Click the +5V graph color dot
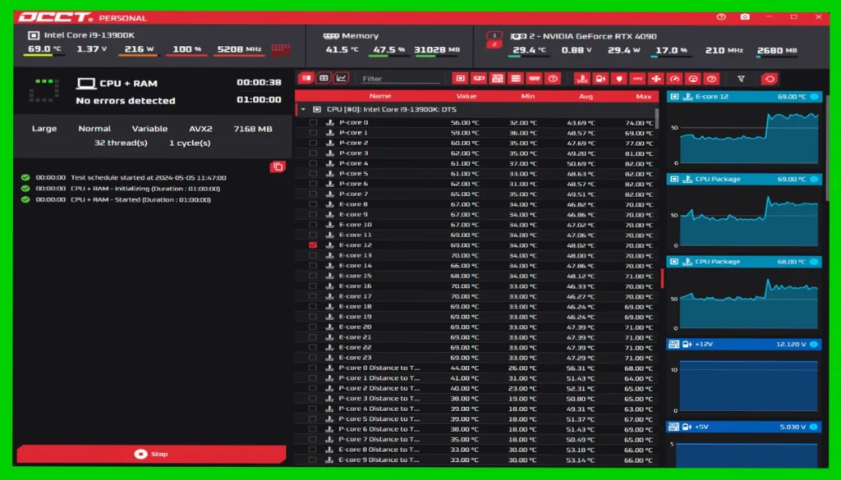This screenshot has height=480, width=841. click(814, 427)
